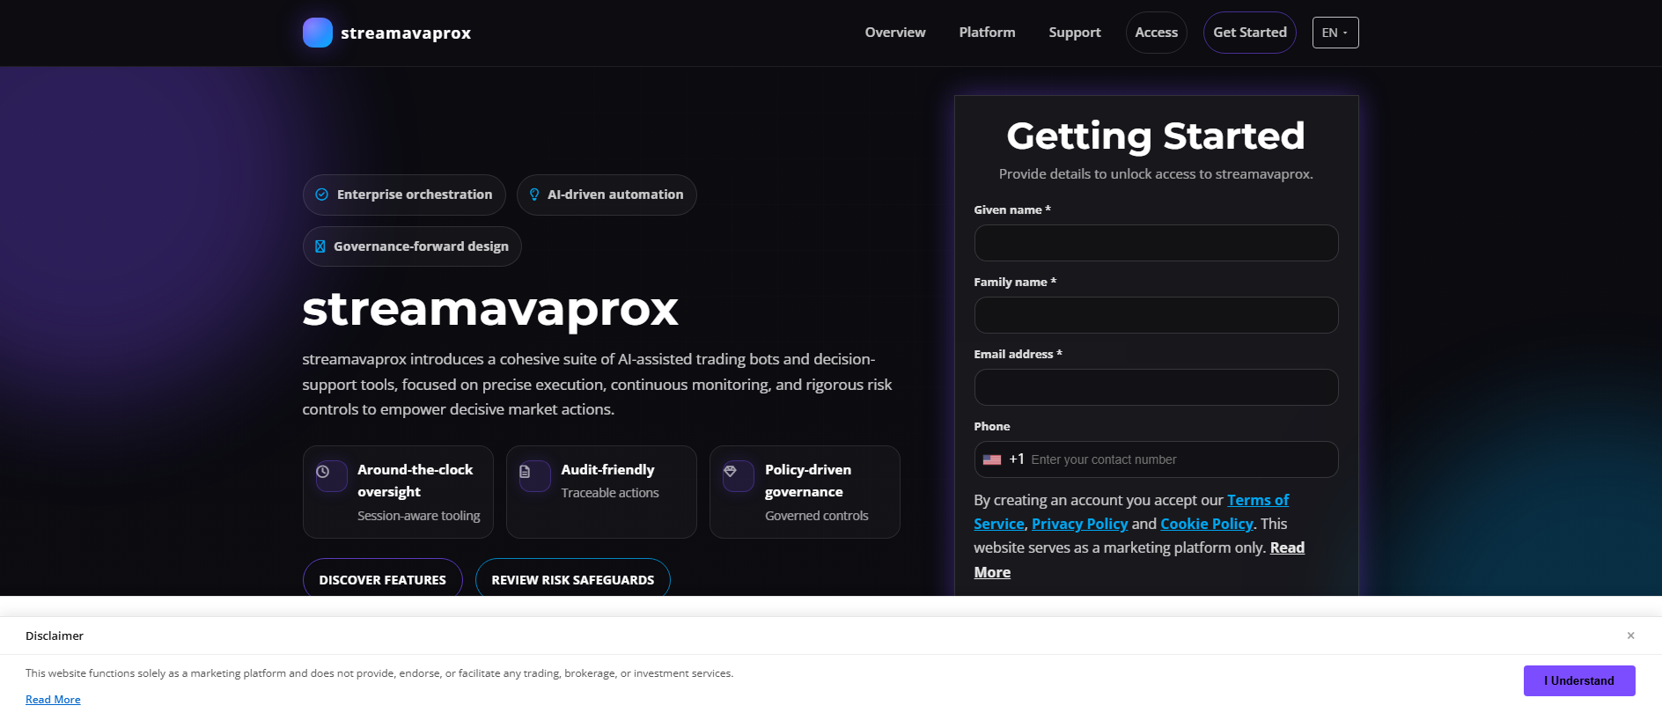The height and width of the screenshot is (720, 1662).
Task: Open the Platform menu item
Action: click(987, 33)
